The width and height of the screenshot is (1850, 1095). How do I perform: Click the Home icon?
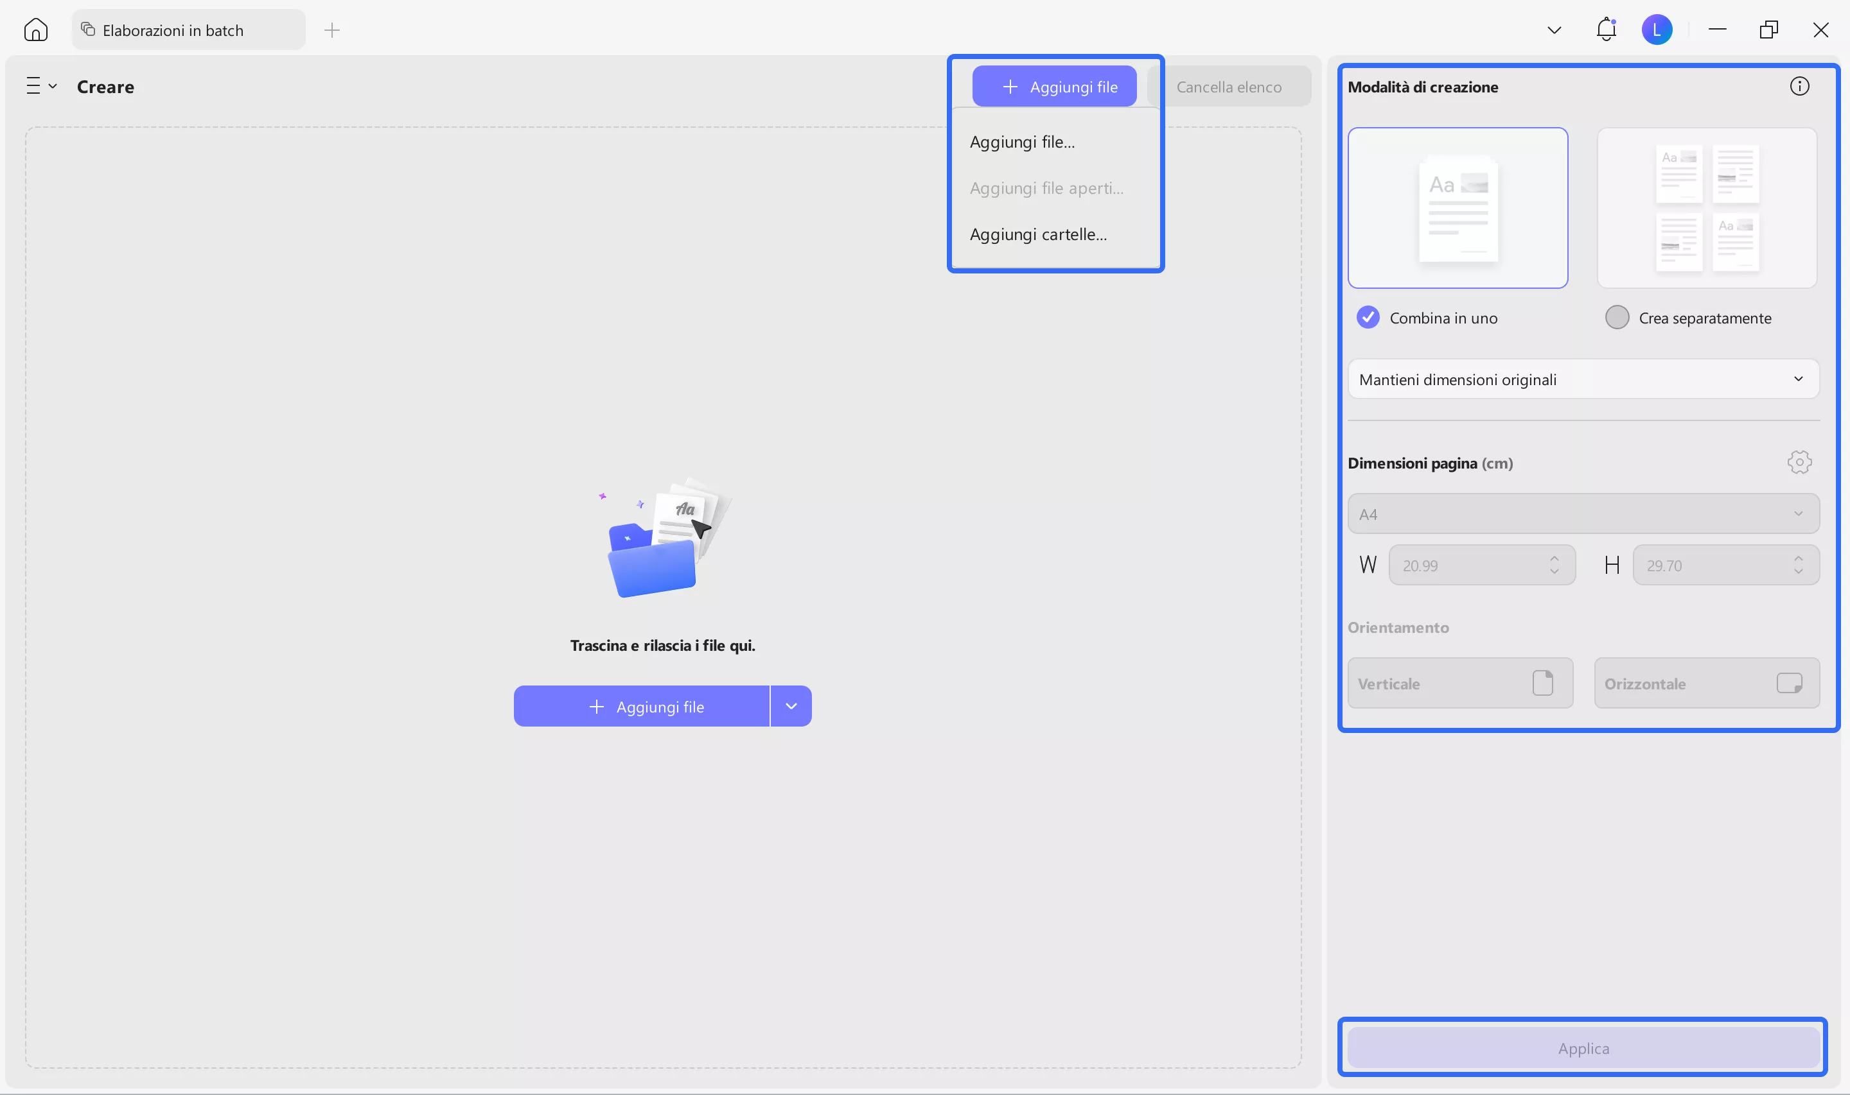pos(35,30)
